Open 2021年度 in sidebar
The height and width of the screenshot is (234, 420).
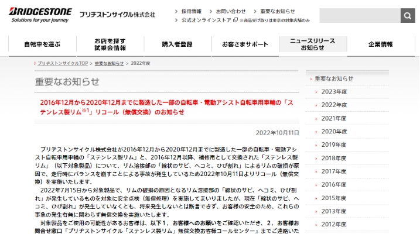[x=334, y=118]
